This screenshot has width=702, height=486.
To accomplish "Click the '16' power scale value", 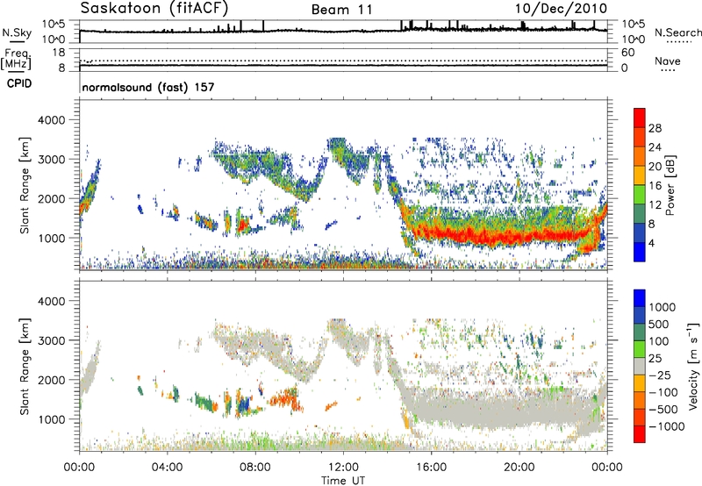I will tap(655, 186).
